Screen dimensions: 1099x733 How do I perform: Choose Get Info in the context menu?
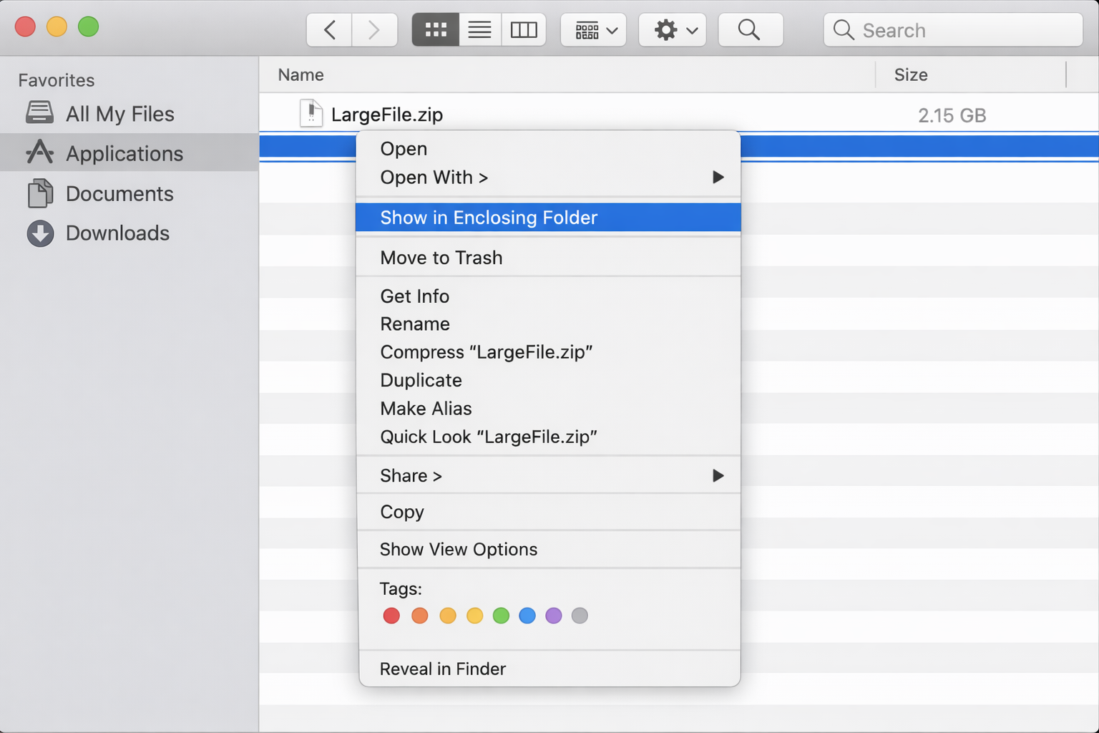[548, 296]
